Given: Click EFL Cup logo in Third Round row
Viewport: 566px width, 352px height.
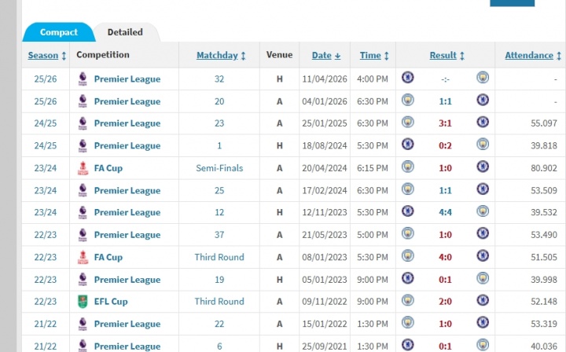Looking at the screenshot, I should tap(83, 301).
